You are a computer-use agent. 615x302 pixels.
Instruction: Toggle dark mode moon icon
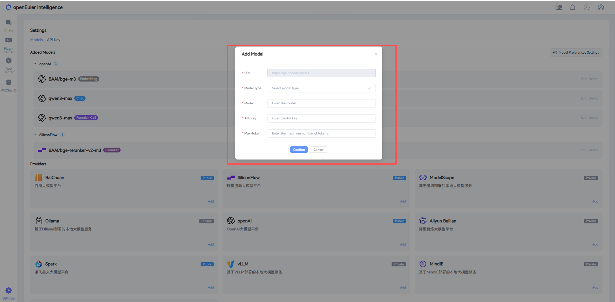coord(587,7)
